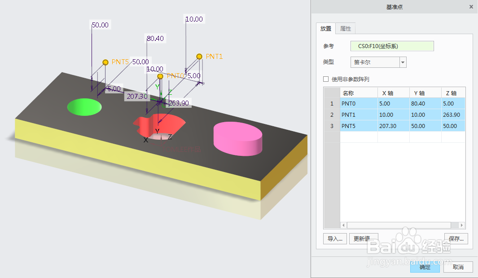
Task: Click the X 轴 column header
Action: (394, 93)
